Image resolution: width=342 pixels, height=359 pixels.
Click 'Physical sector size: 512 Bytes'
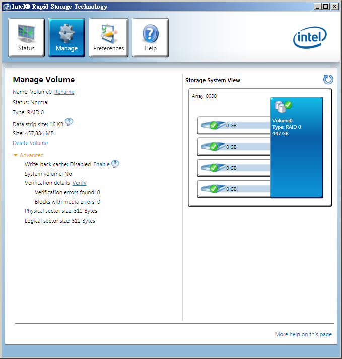coord(61,211)
